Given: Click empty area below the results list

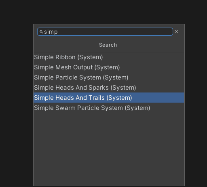Looking at the screenshot, I should tap(109, 149).
